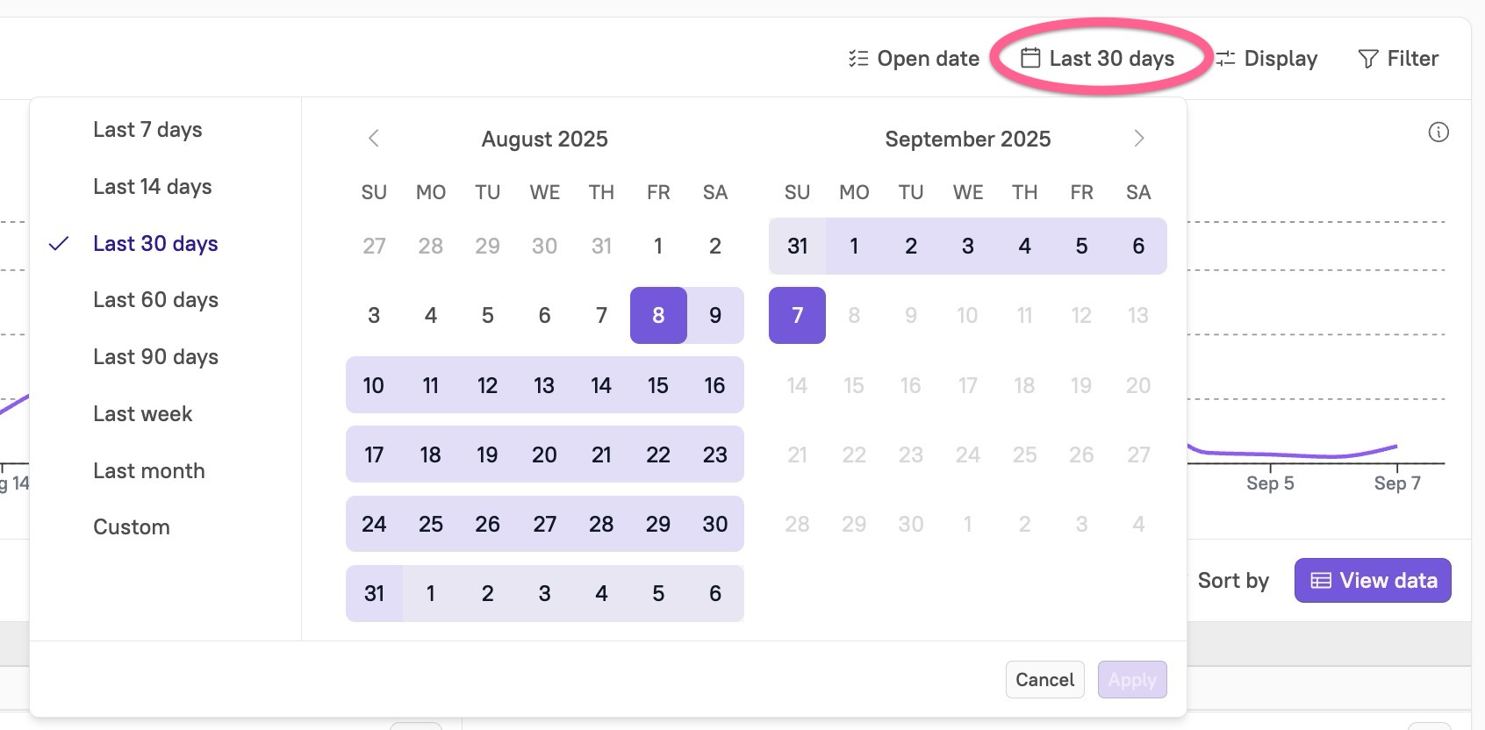Select the Last 7 days preset
The image size is (1485, 730).
coord(147,129)
